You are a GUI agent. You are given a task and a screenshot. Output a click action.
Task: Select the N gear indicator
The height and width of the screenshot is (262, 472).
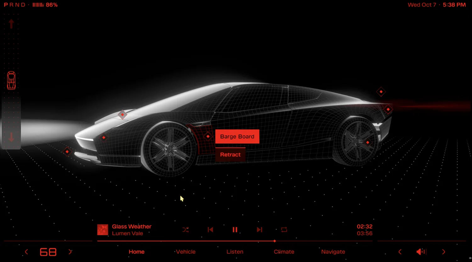click(17, 5)
